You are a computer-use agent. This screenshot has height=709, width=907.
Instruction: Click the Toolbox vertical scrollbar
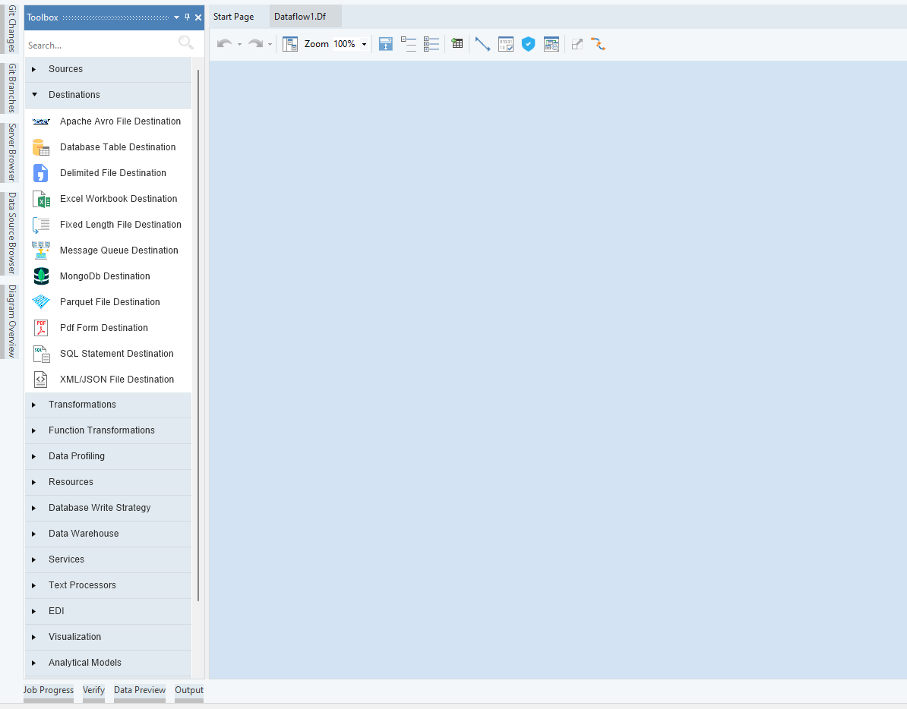tap(198, 334)
